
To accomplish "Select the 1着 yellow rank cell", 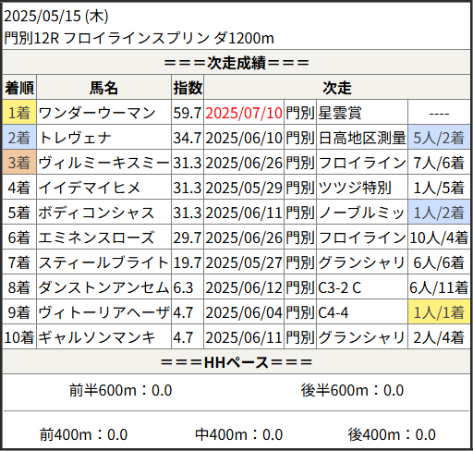I will pyautogui.click(x=19, y=113).
